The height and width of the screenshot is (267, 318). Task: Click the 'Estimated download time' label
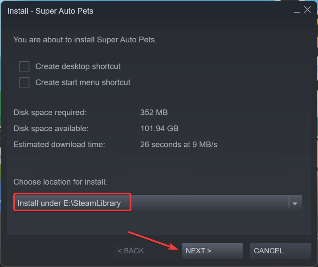pos(59,145)
